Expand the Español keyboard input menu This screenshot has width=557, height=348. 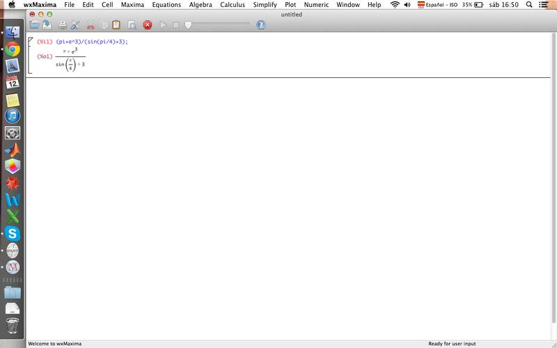[438, 5]
